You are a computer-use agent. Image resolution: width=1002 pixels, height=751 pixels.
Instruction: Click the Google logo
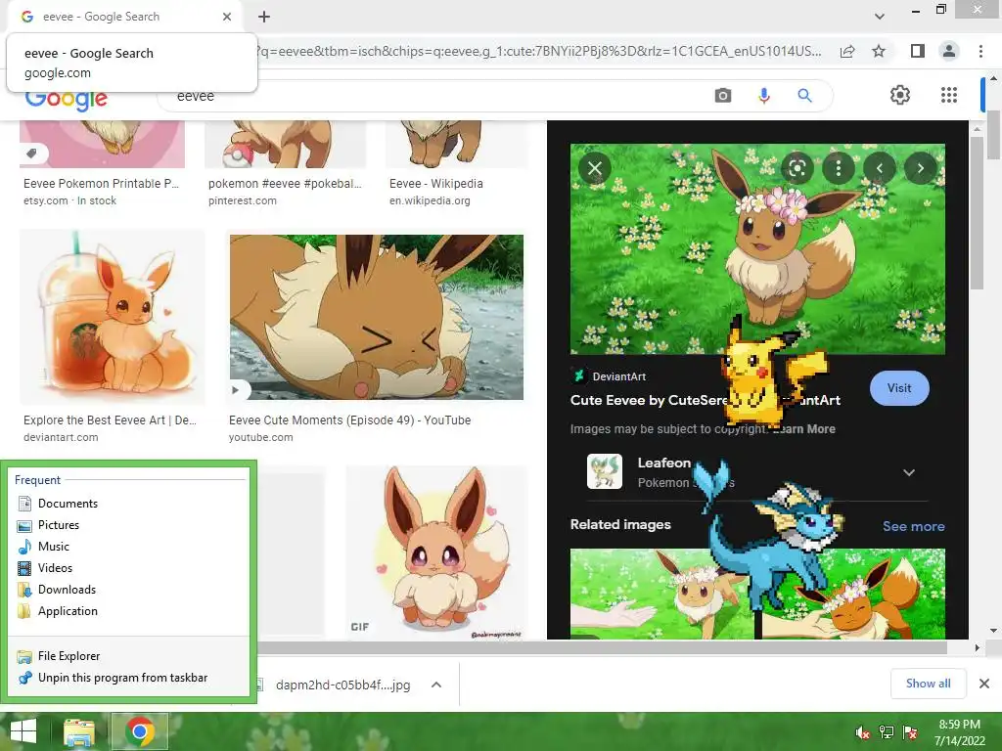(66, 99)
